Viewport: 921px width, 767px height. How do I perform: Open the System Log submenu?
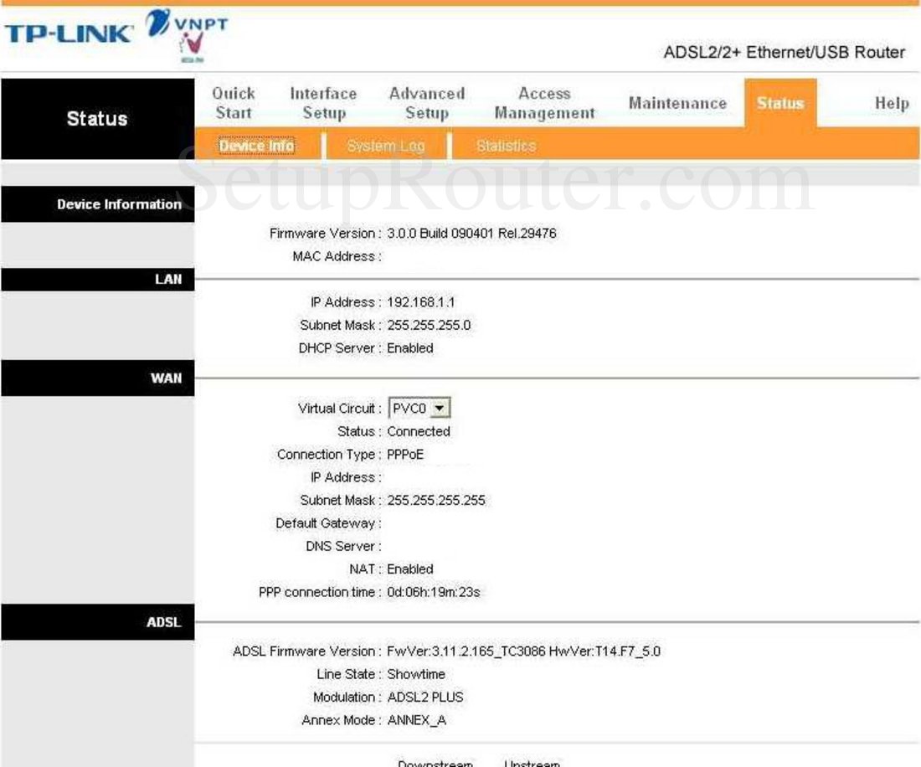coord(386,146)
